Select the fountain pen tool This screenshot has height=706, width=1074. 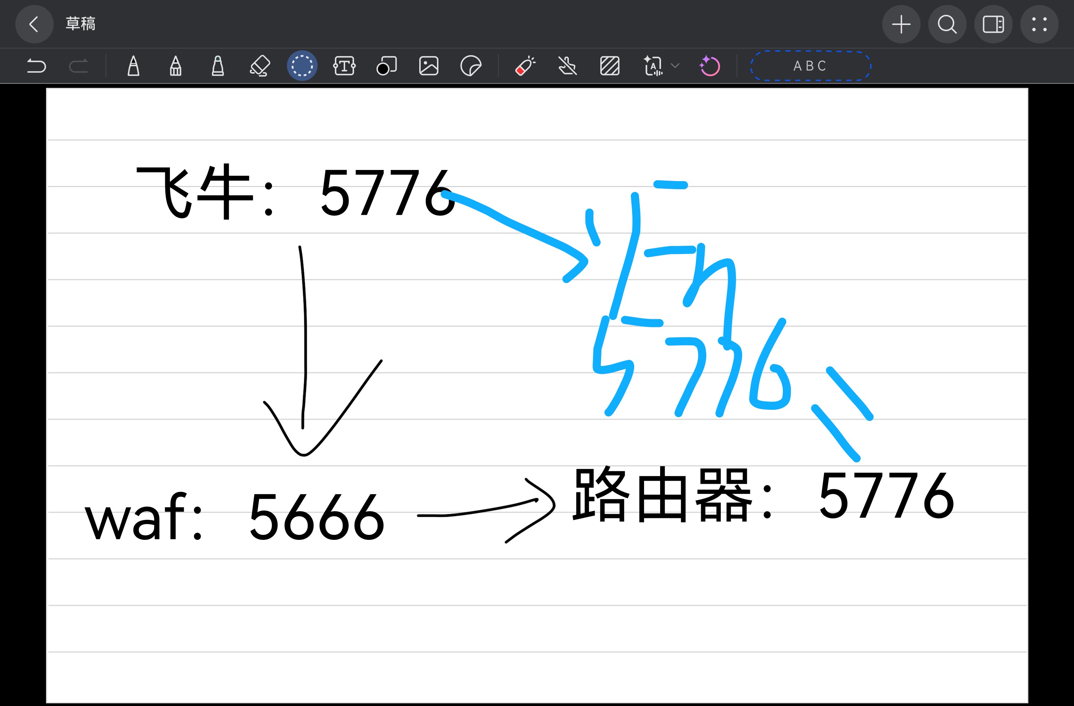(133, 66)
